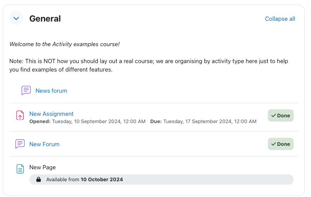Toggle the Done button for New Assignment
Viewport: 311px width, 197px height.
281,115
